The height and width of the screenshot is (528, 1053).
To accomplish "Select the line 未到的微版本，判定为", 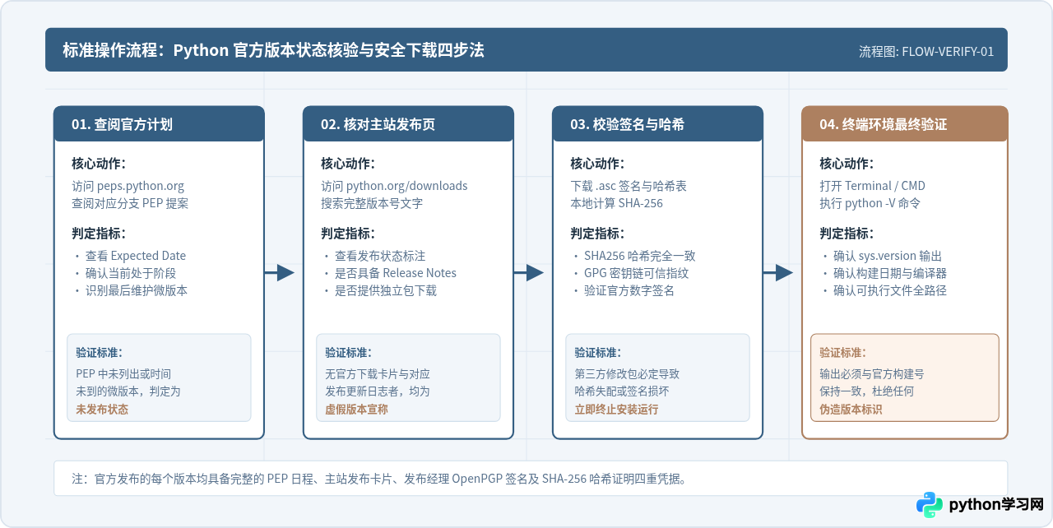I will tap(128, 391).
